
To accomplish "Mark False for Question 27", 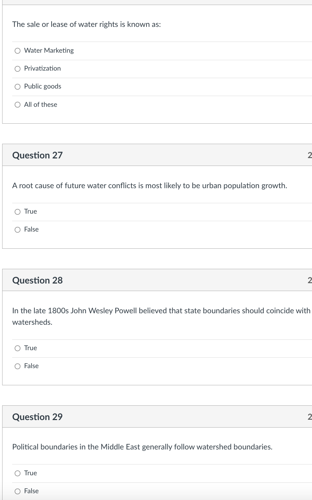I will [18, 230].
